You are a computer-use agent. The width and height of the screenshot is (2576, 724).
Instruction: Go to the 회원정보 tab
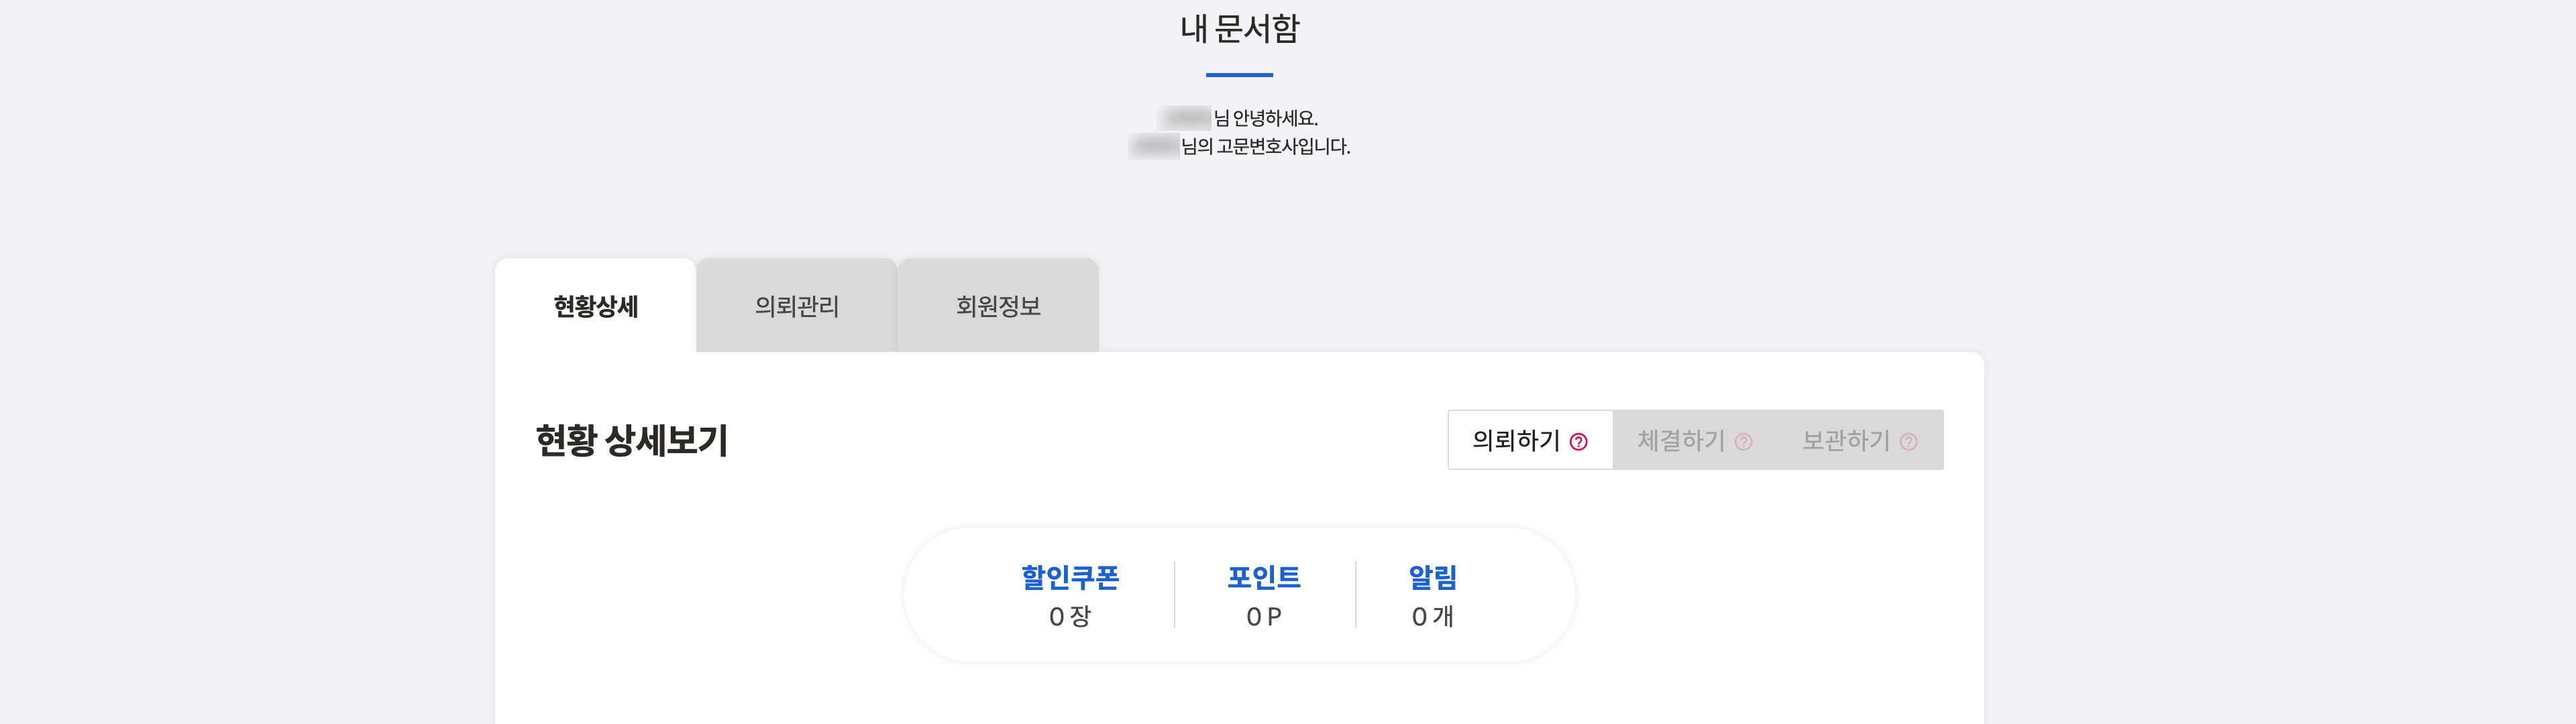[x=998, y=306]
